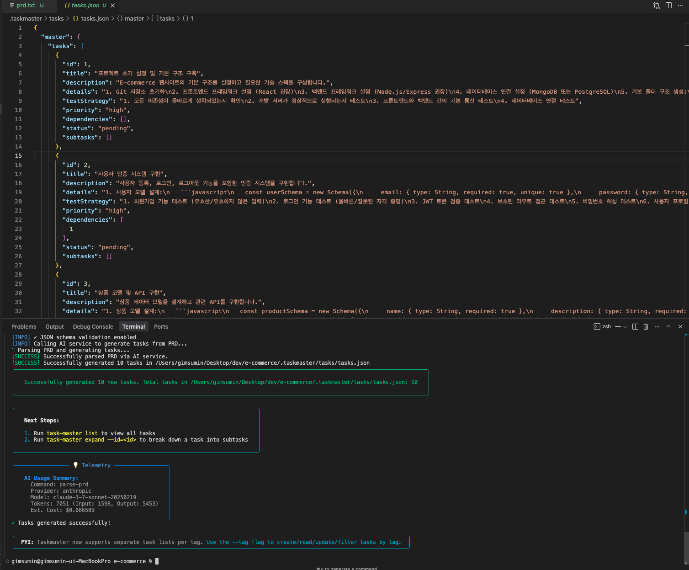Click line number 15 in gutter
689x570 pixels.
pos(18,155)
